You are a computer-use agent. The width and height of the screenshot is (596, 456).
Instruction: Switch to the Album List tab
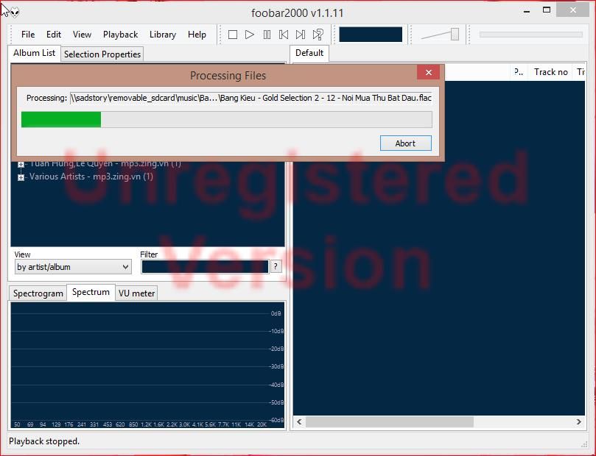click(x=34, y=53)
